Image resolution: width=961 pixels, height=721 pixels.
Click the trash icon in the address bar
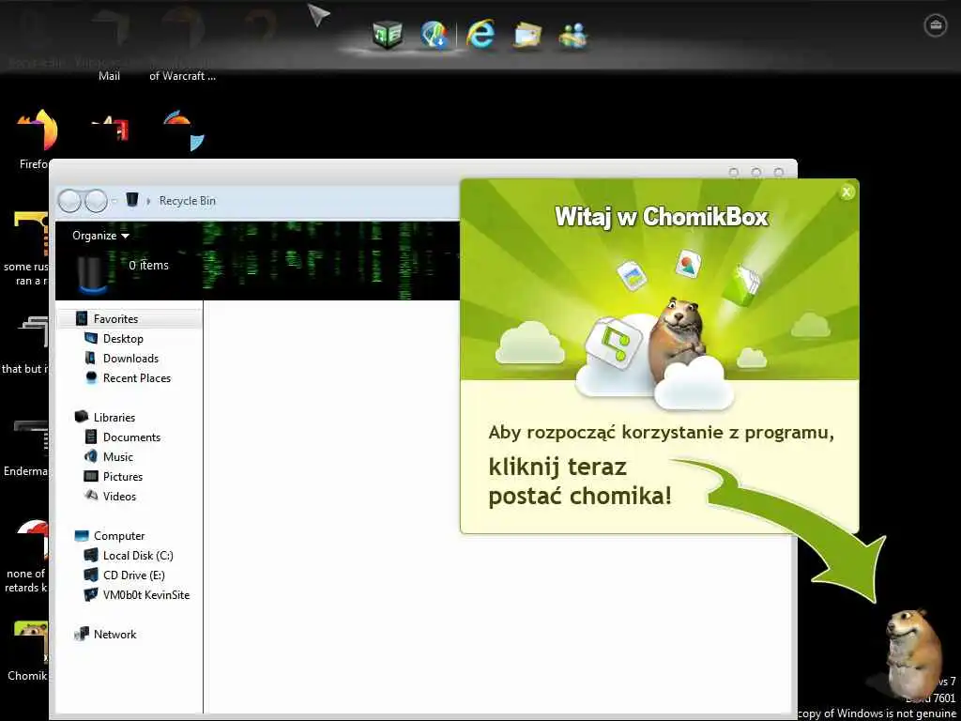coord(131,200)
